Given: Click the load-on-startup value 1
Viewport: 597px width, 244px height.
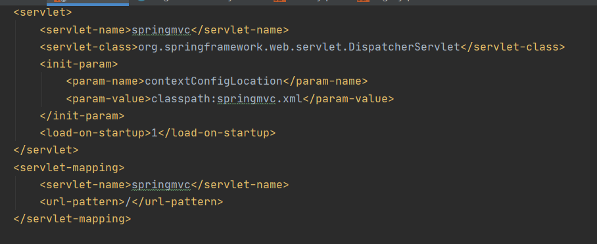Looking at the screenshot, I should click(x=155, y=133).
